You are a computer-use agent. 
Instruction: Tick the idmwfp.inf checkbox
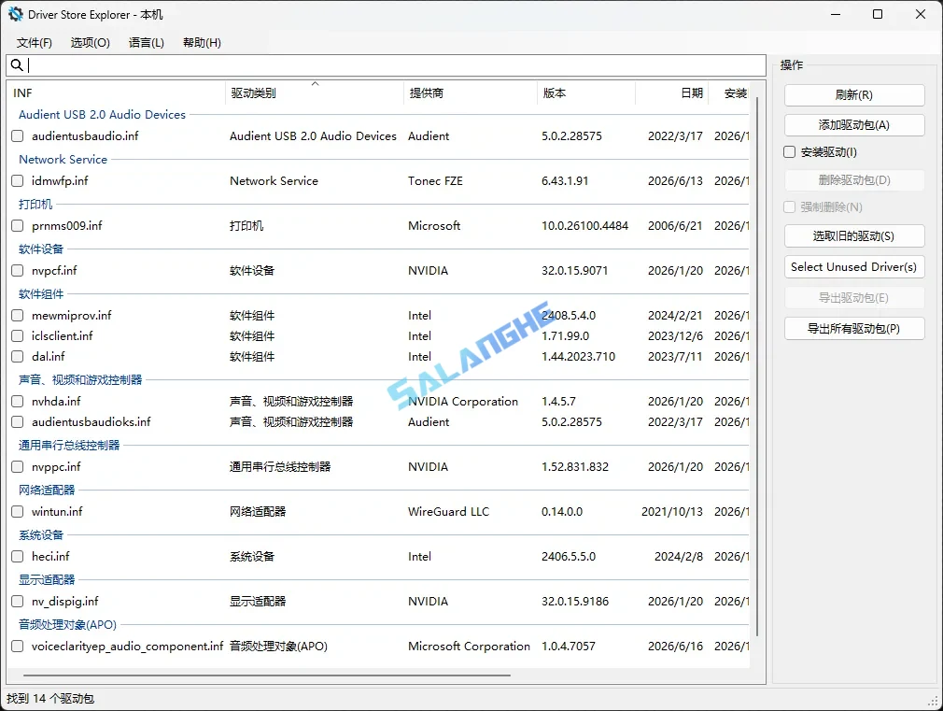(x=18, y=180)
